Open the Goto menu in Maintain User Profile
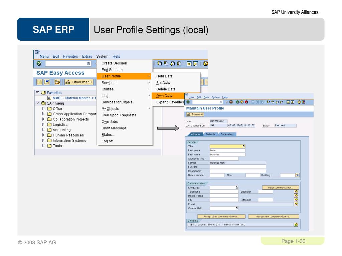342x256 pixels. coord(206,97)
